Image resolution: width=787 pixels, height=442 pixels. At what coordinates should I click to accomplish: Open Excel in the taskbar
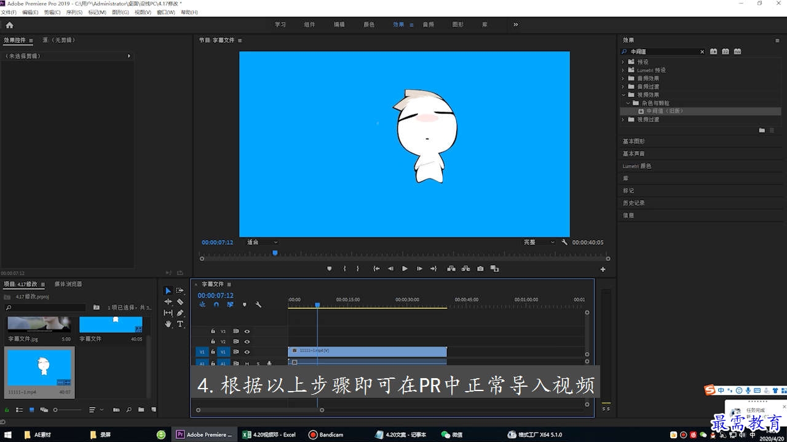[x=269, y=435]
